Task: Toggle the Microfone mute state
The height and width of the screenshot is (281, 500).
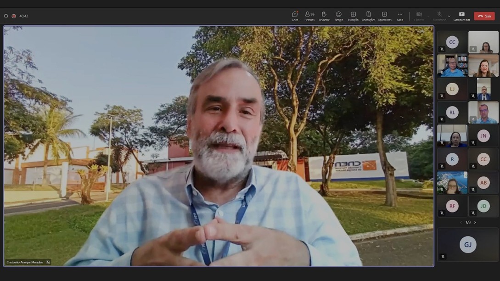Action: point(439,16)
